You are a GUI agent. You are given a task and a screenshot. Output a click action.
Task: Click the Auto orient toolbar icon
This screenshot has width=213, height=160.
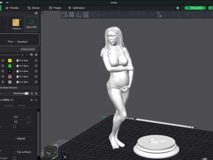coord(79,15)
